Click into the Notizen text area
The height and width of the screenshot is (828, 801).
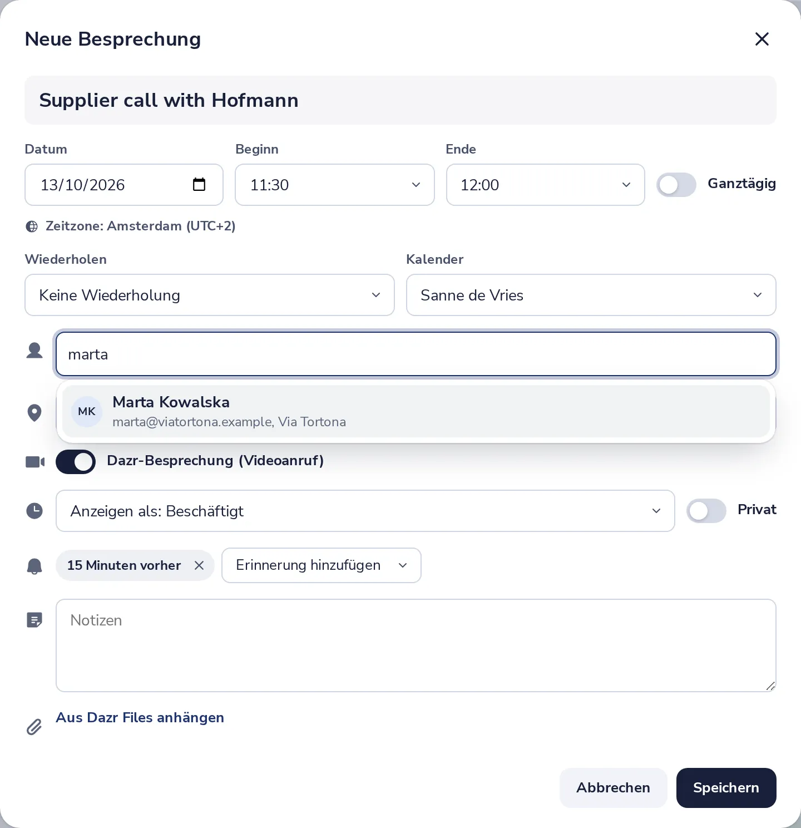pos(416,645)
